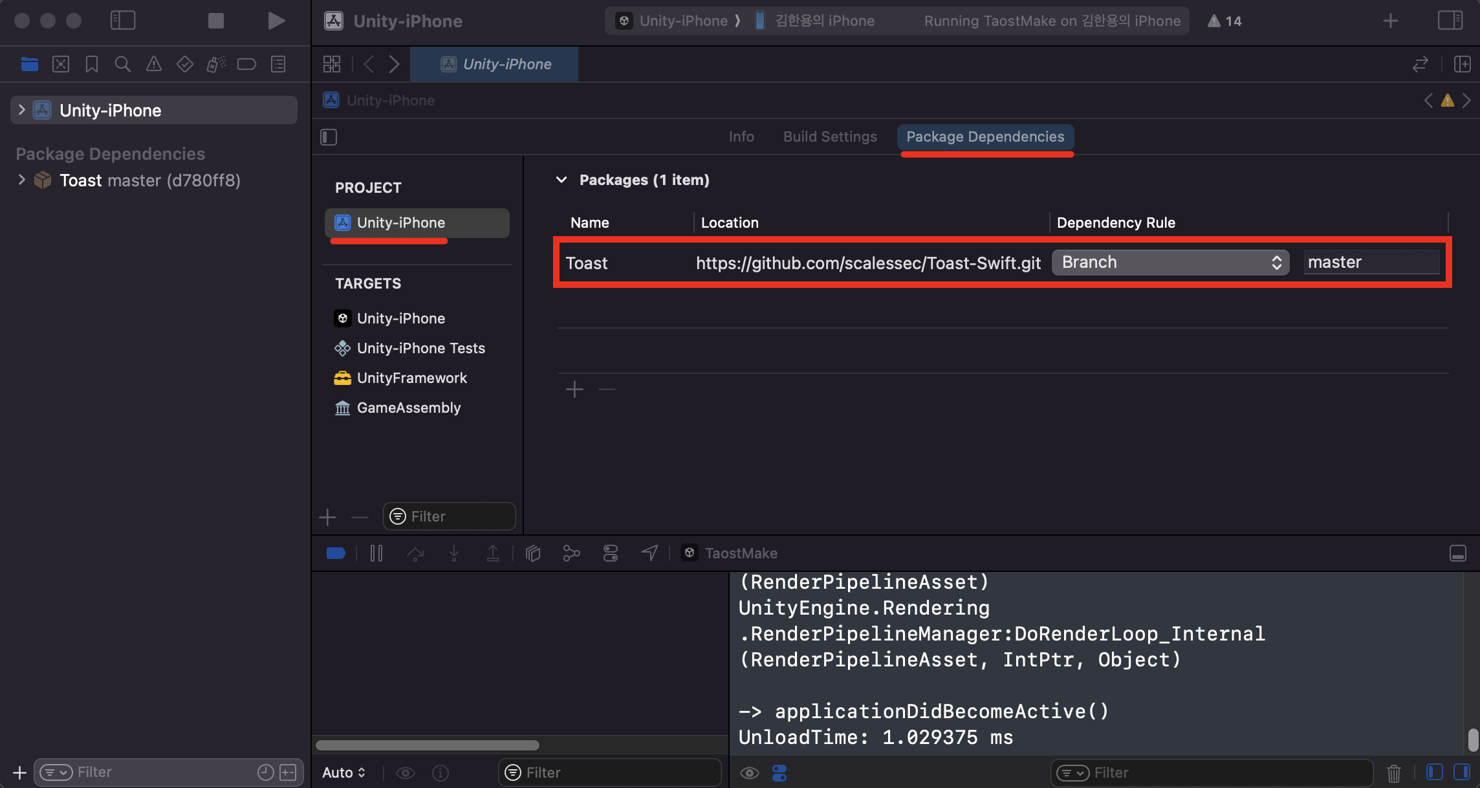Jump to the previous issue chevron
The width and height of the screenshot is (1480, 788).
[1428, 100]
